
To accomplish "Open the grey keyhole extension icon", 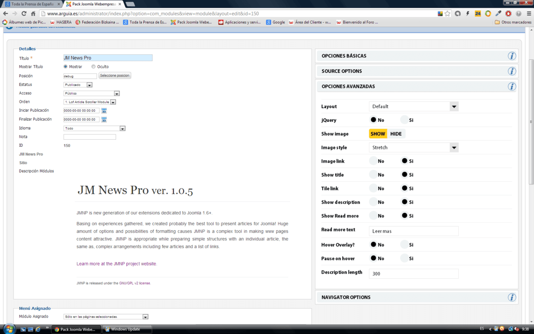I will (518, 14).
